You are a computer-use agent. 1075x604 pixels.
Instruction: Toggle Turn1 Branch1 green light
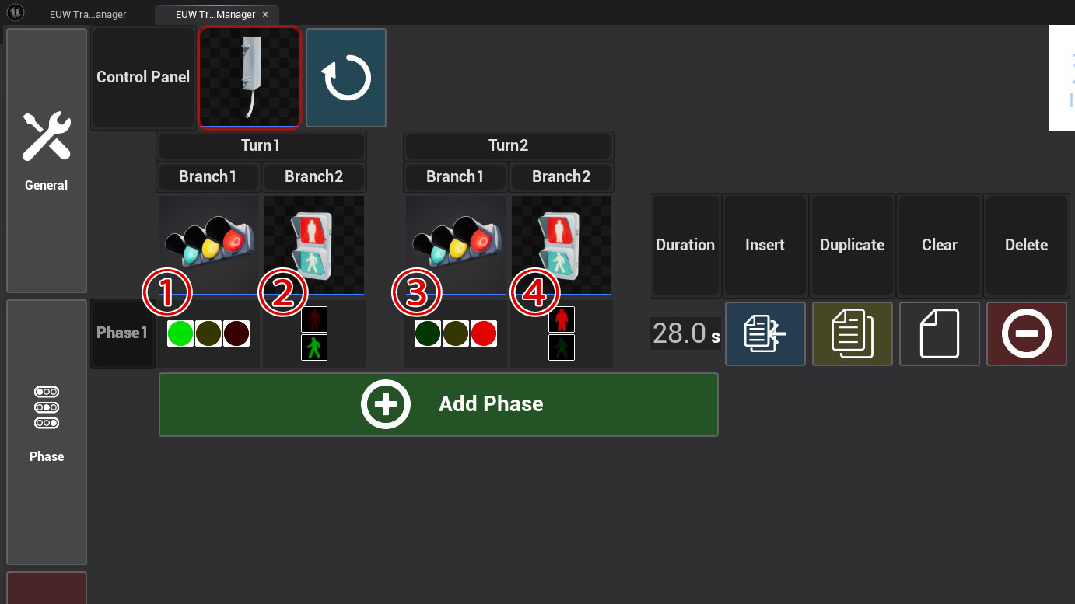pyautogui.click(x=180, y=333)
